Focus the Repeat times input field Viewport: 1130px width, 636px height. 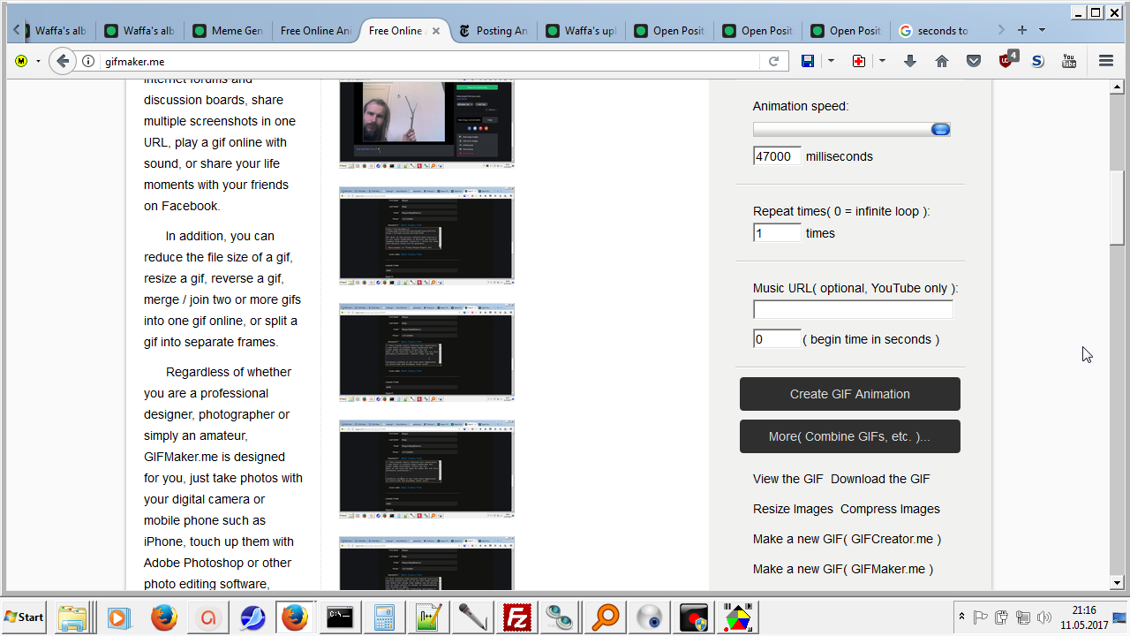click(777, 233)
